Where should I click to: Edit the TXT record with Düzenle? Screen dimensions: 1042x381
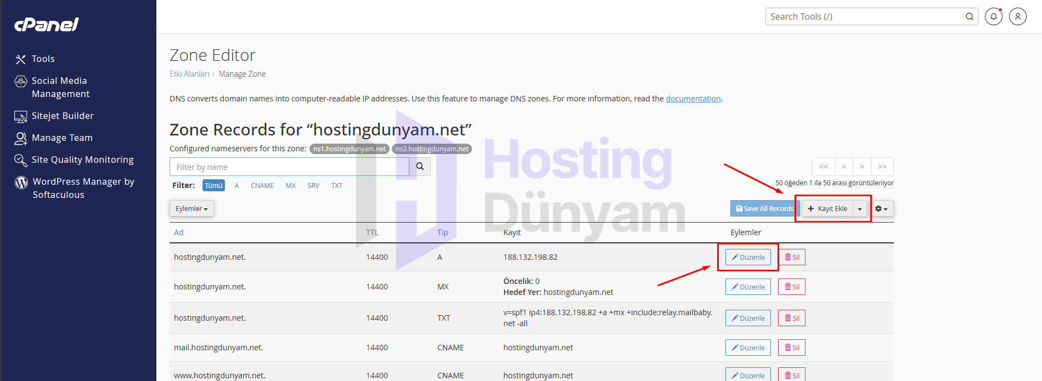pyautogui.click(x=748, y=318)
